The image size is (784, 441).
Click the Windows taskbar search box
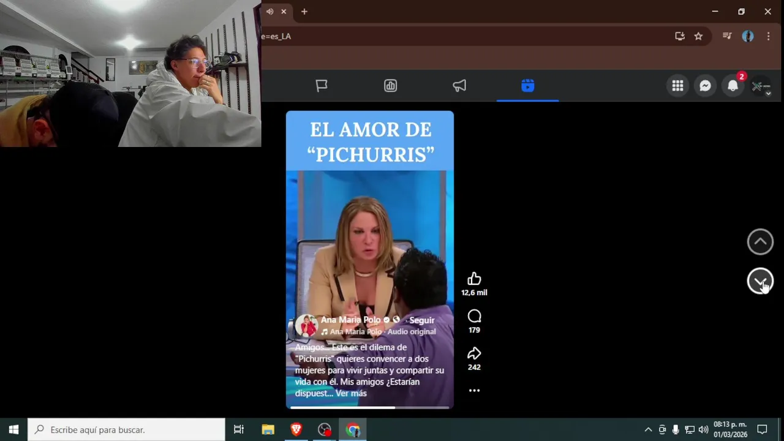[127, 429]
